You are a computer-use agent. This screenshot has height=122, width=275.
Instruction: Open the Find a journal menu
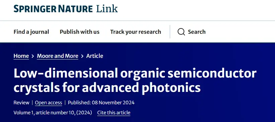coord(31,32)
